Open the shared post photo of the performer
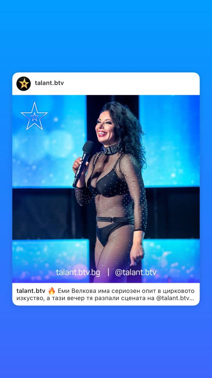This screenshot has width=212, height=378. 106,189
